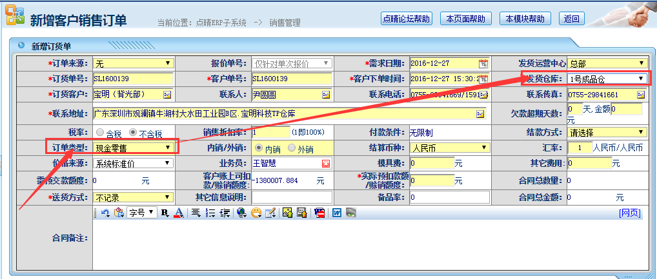Click the 本页面帮助 button
The width and height of the screenshot is (657, 279).
pyautogui.click(x=466, y=19)
